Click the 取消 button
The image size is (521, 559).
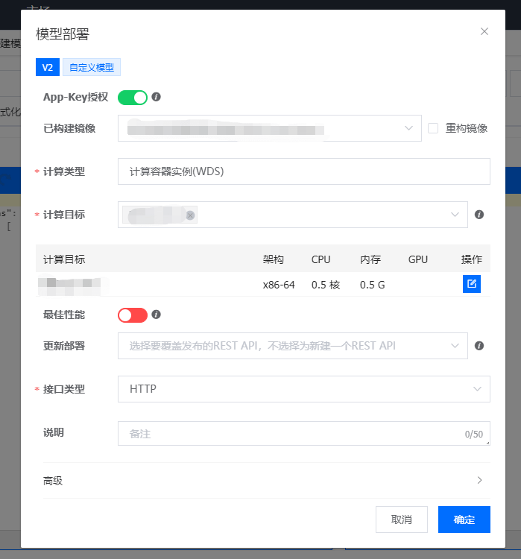402,519
